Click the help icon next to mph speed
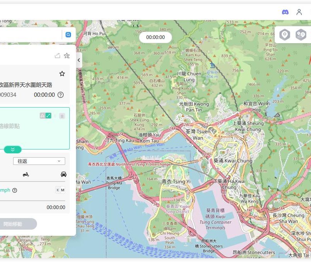The image size is (311, 262). [x=15, y=190]
